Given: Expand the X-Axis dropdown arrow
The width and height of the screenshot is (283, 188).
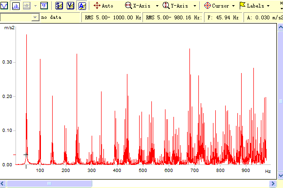Looking at the screenshot, I should tap(157, 6).
